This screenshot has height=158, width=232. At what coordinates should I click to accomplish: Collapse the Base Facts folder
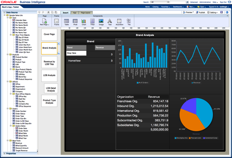(8, 141)
